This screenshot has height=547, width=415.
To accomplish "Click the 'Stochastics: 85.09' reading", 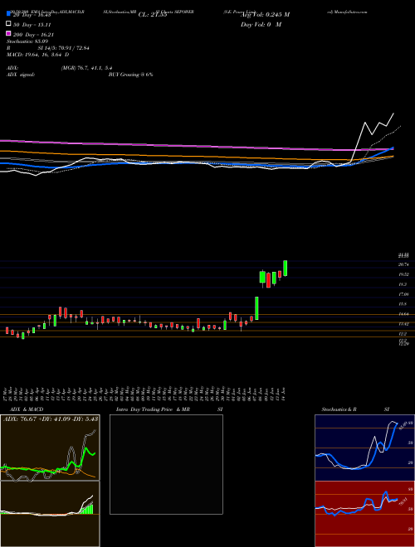I will [27, 41].
